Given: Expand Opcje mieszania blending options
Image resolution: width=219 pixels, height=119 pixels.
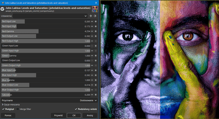Looking at the screenshot, I should point(11,105).
